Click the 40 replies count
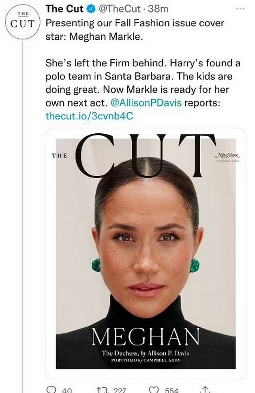The image size is (255, 393). pos(66,390)
